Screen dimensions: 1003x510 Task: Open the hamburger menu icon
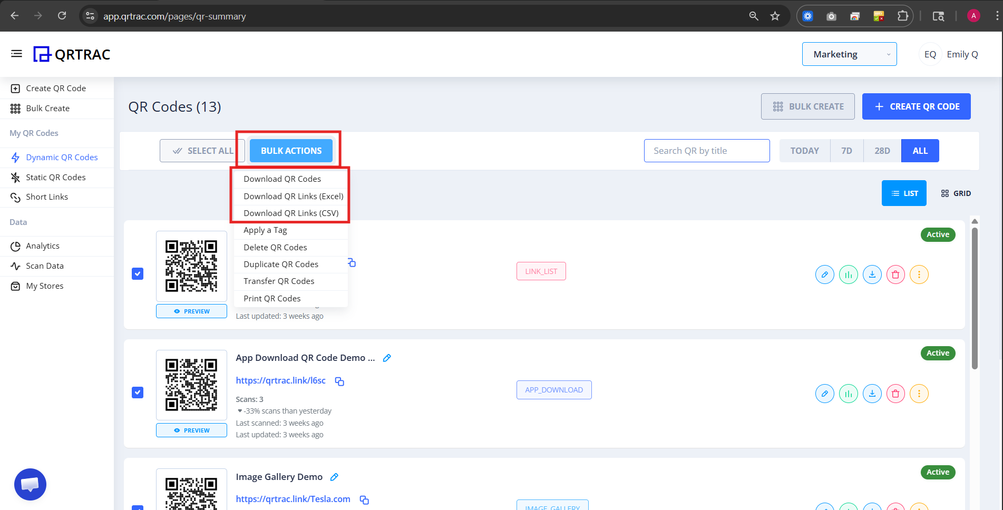(x=16, y=53)
